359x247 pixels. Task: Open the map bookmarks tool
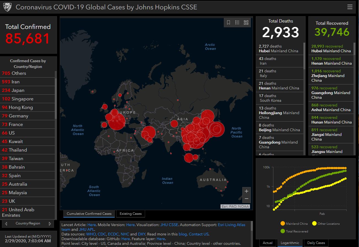[229, 23]
